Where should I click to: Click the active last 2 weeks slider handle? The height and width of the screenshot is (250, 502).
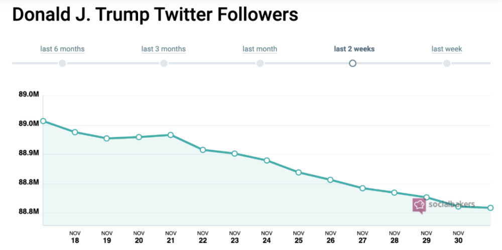pyautogui.click(x=352, y=63)
